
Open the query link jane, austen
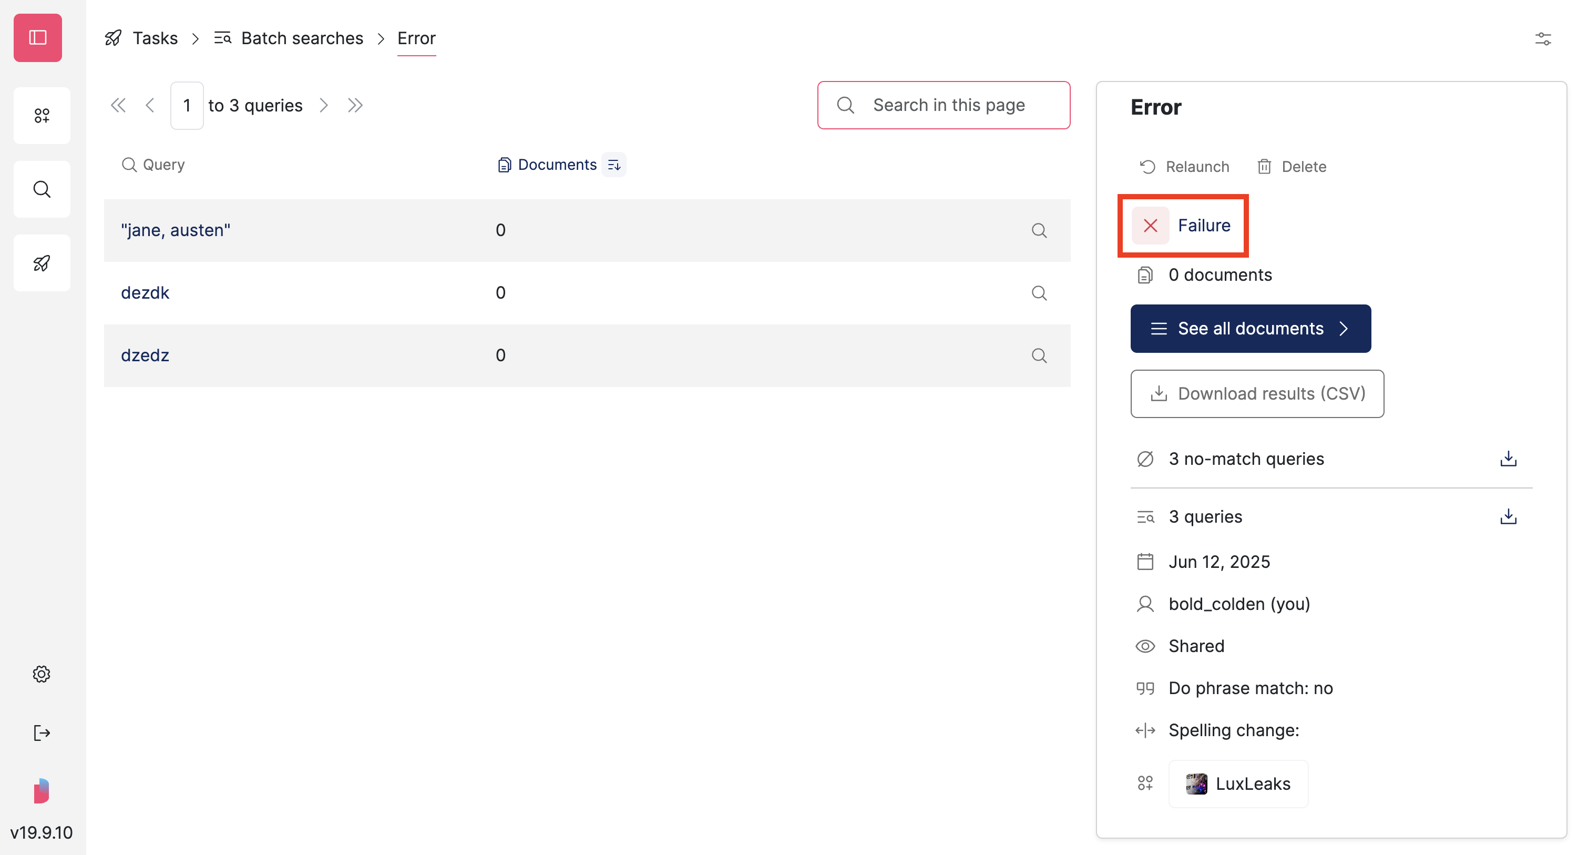tap(176, 230)
